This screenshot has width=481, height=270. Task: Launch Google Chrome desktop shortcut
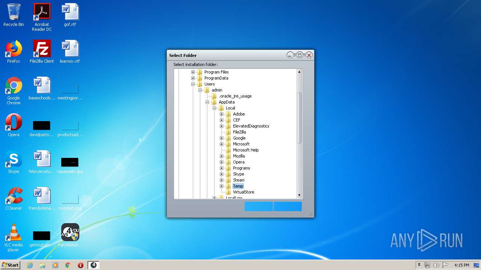pos(14,91)
